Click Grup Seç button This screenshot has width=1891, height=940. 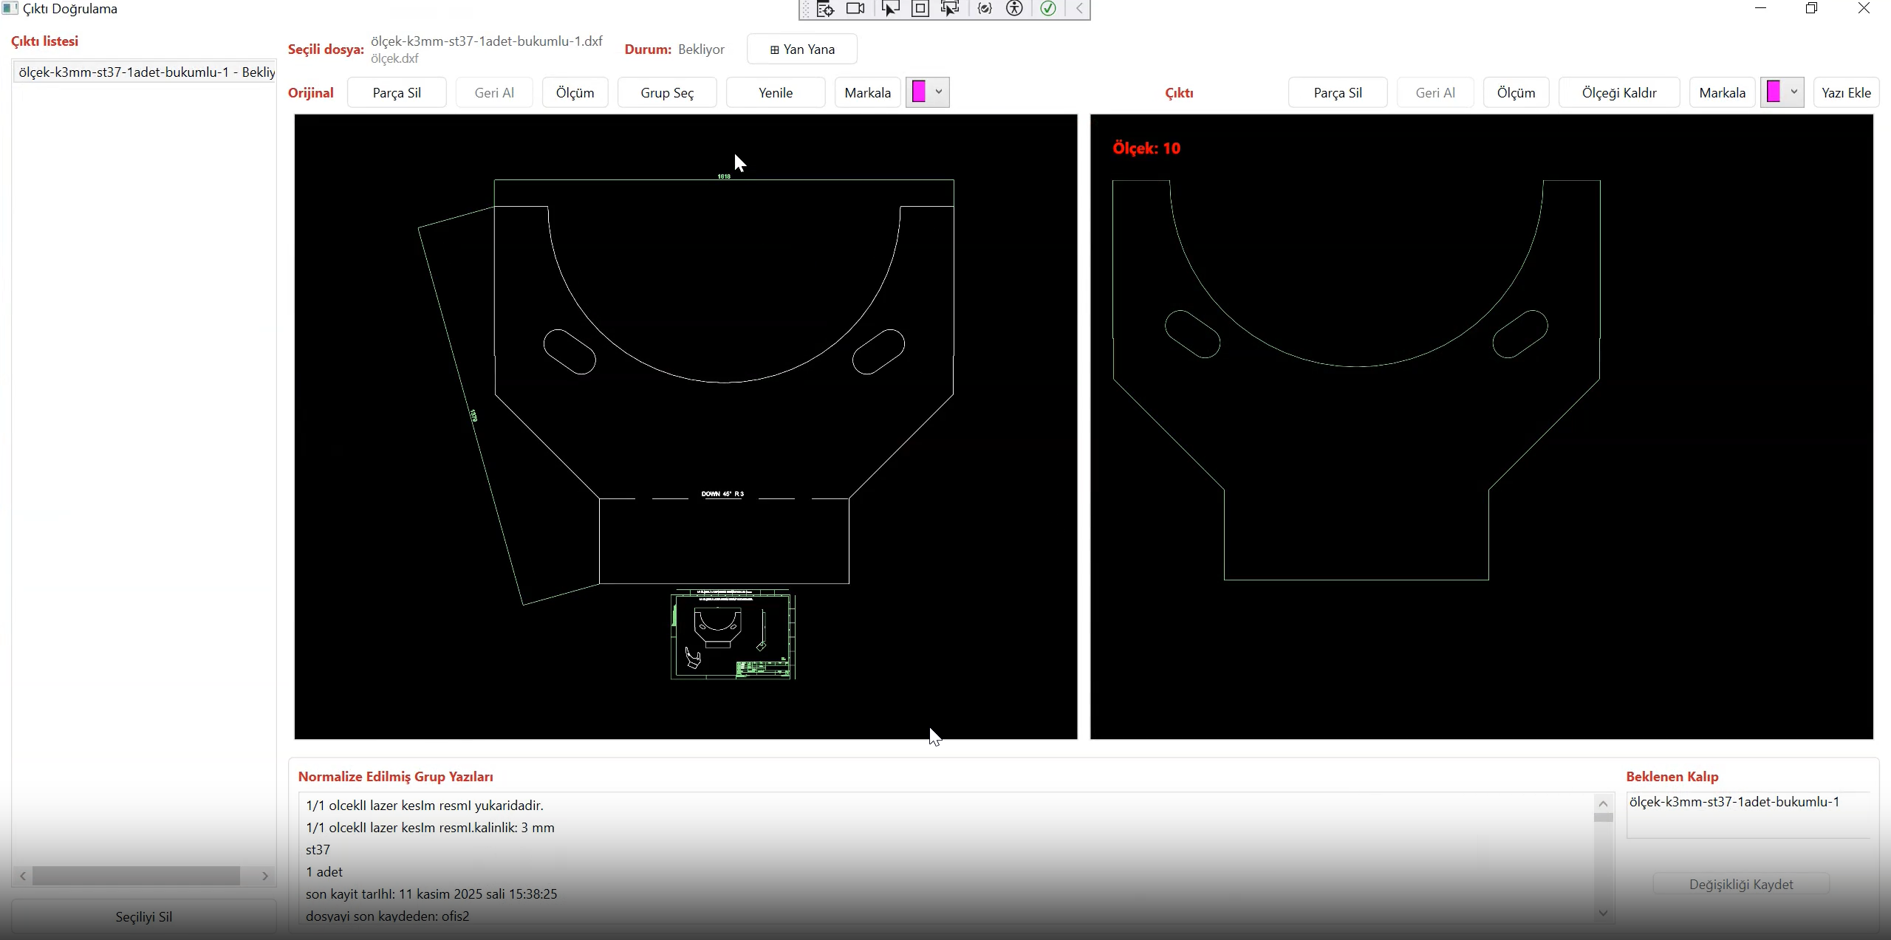click(x=666, y=93)
